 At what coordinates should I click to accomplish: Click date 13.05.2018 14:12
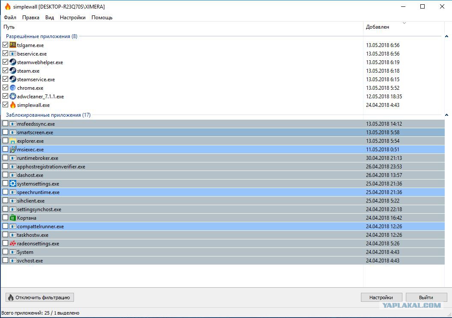384,124
